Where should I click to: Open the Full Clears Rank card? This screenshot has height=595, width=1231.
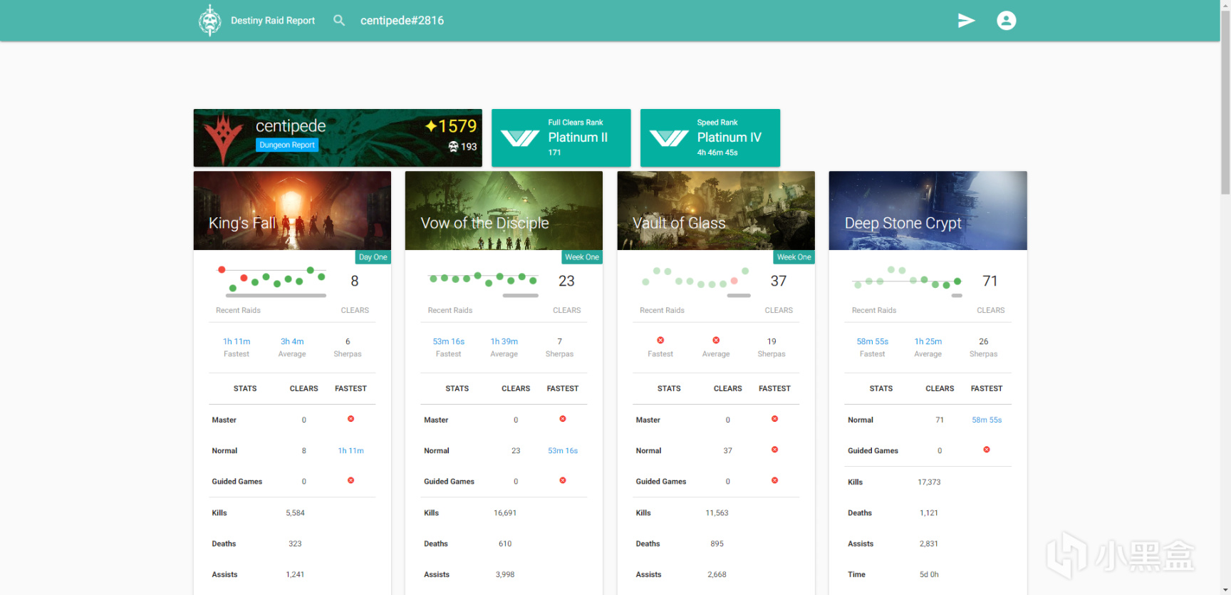point(561,138)
